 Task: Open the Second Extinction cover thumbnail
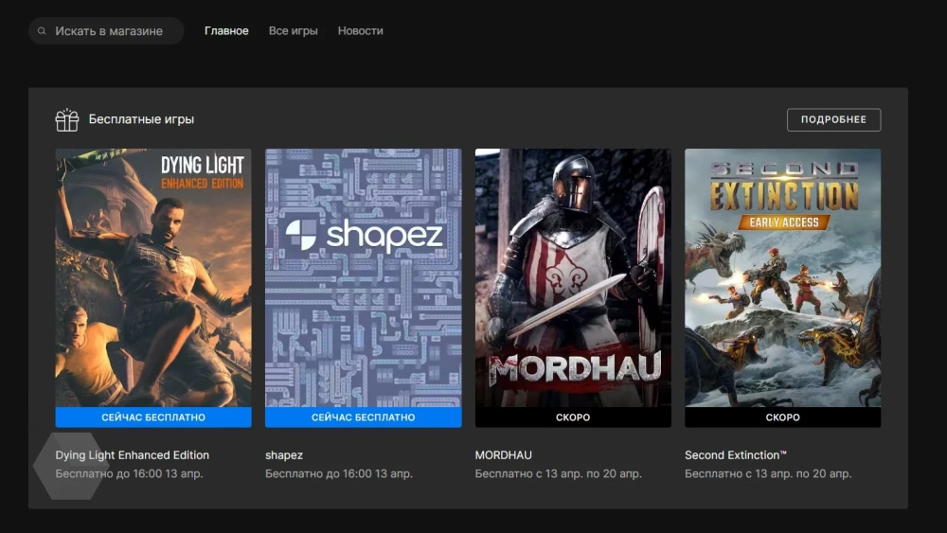tap(782, 277)
